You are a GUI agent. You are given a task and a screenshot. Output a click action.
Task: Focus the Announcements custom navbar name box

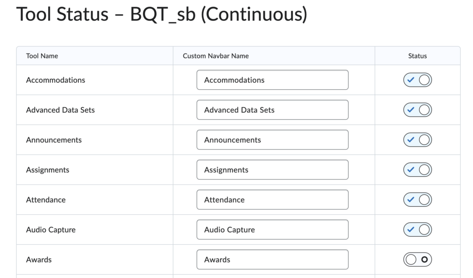[x=273, y=140]
